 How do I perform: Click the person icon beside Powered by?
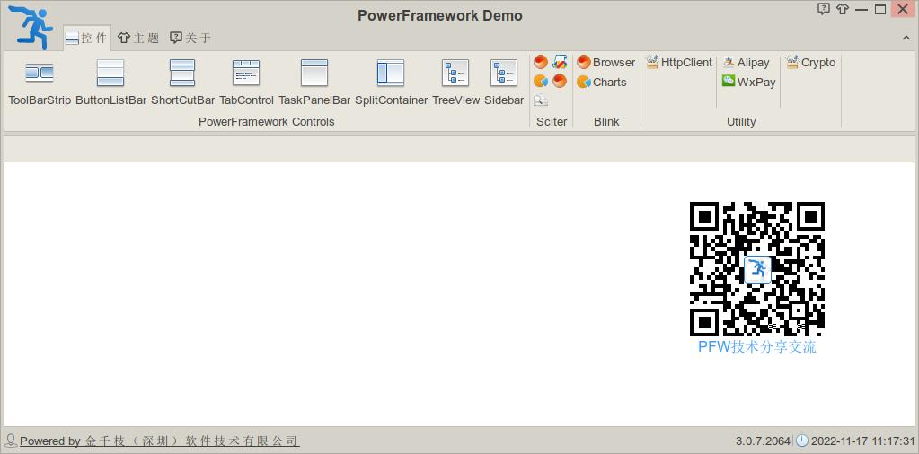pos(11,441)
